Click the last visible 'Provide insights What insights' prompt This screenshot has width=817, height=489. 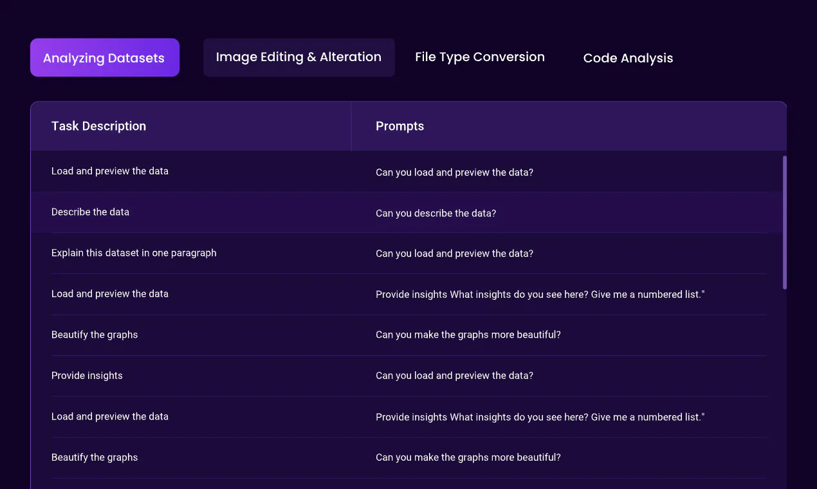(x=540, y=418)
